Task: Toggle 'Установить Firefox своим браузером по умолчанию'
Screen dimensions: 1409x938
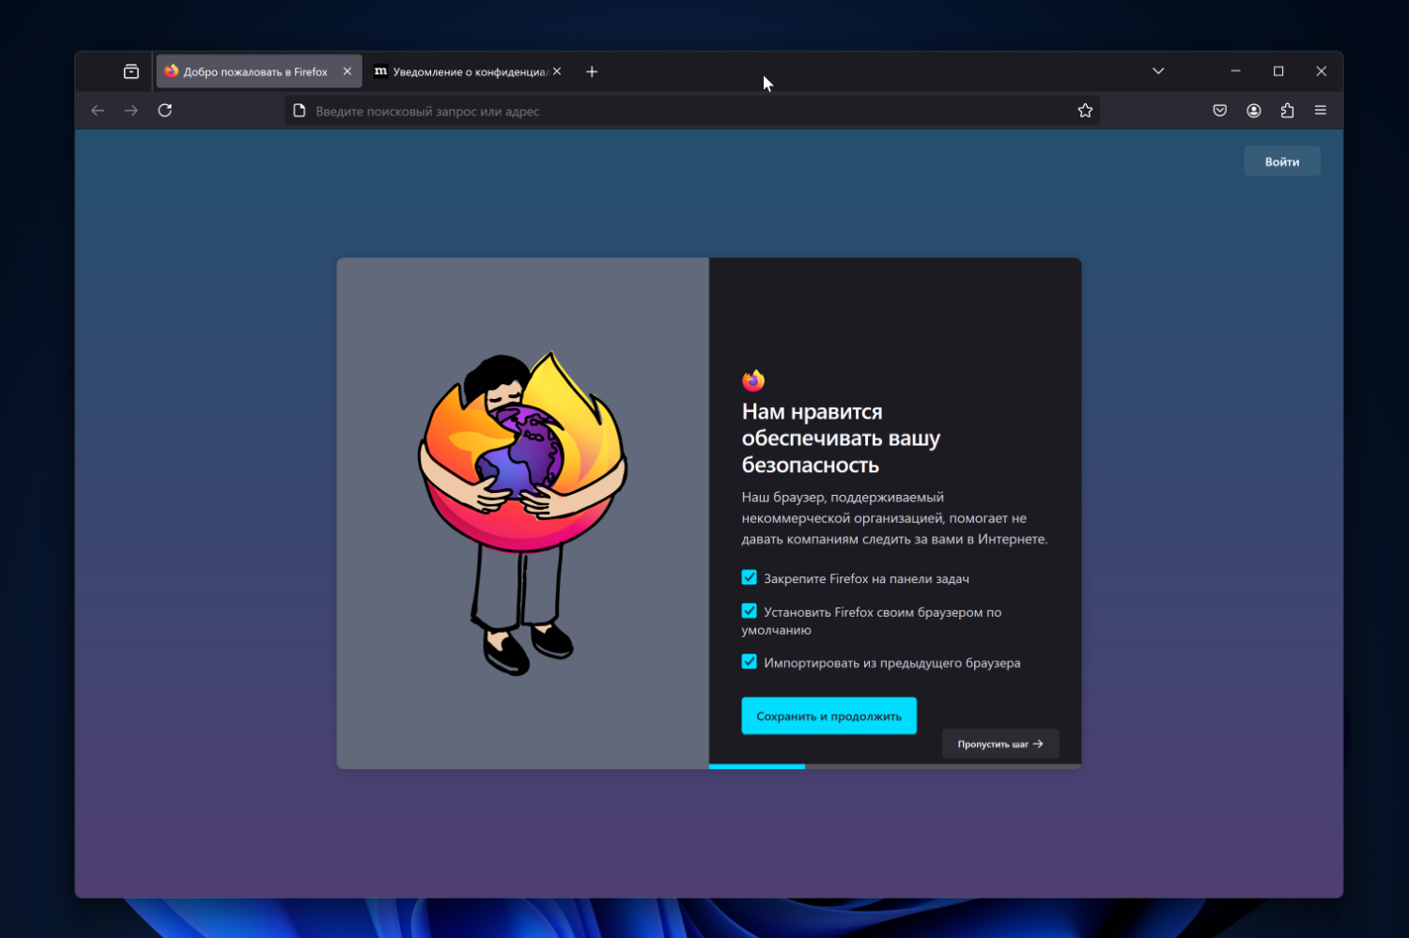Action: pyautogui.click(x=749, y=610)
